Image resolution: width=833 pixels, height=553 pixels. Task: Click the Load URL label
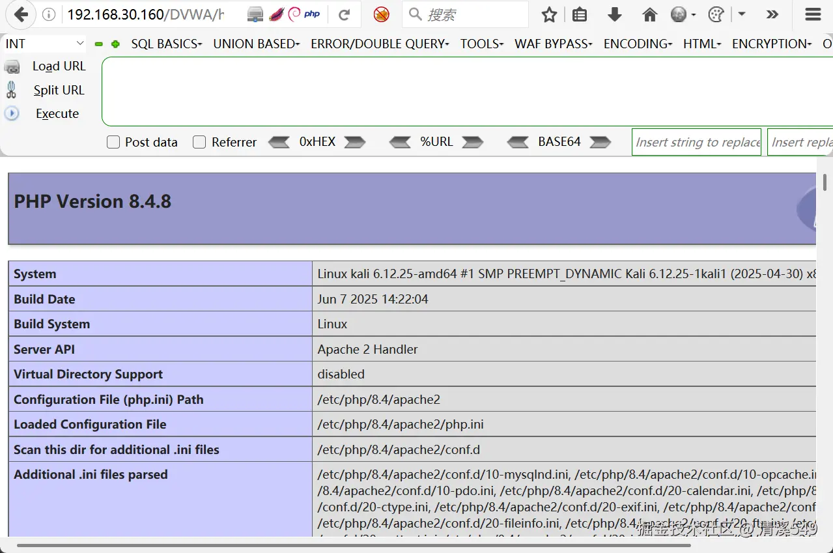click(59, 66)
